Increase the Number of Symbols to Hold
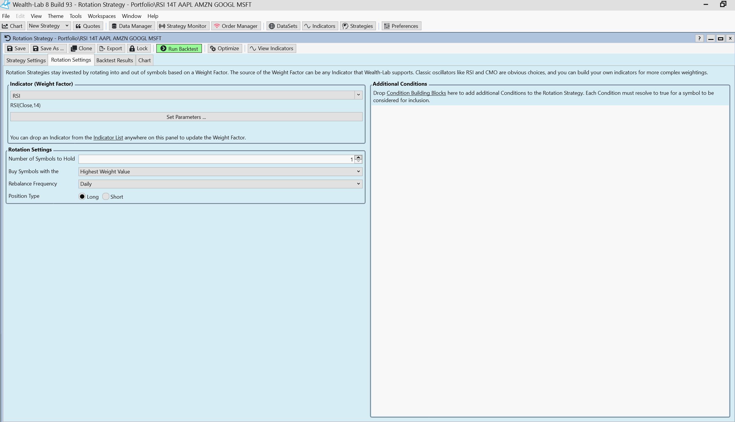This screenshot has width=735, height=422. click(x=358, y=157)
